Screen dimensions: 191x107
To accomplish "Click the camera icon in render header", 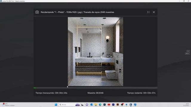I will (37, 12).
